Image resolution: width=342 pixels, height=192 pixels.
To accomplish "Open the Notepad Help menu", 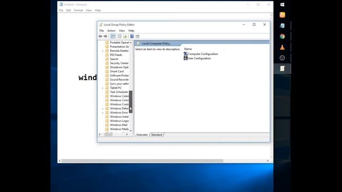I will coord(98,10).
